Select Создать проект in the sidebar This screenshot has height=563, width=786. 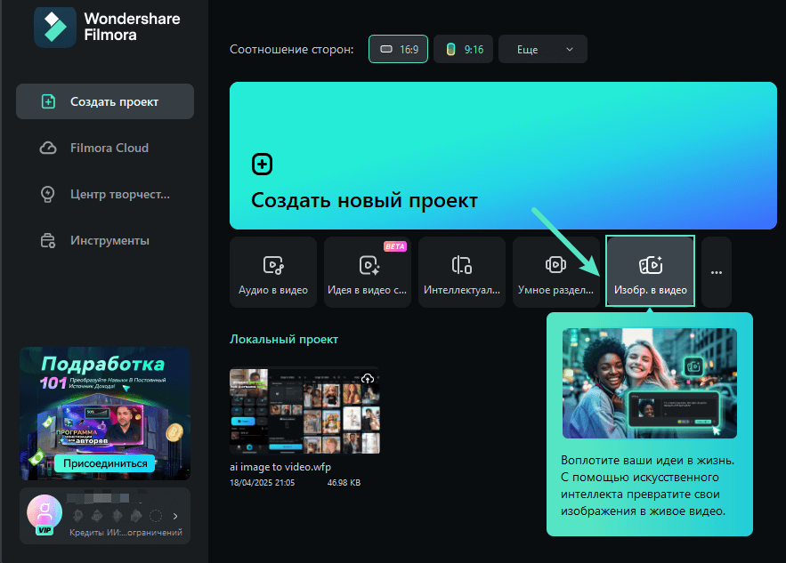click(x=105, y=101)
